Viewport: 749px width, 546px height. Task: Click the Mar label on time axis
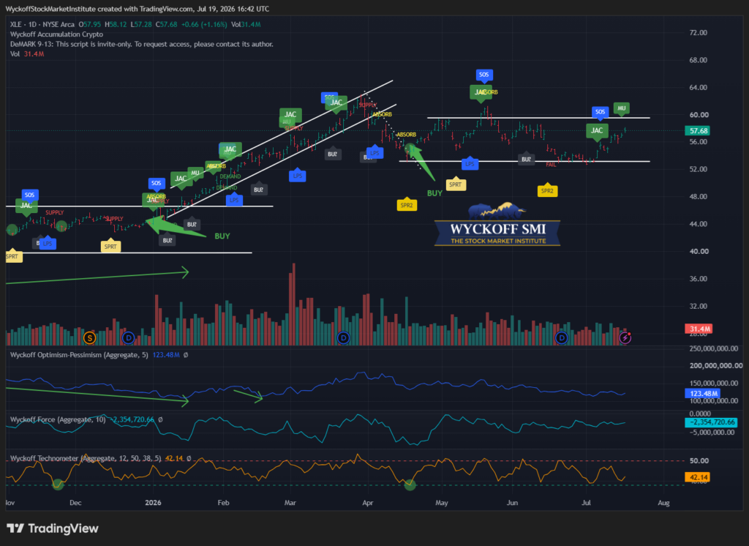pos(290,503)
